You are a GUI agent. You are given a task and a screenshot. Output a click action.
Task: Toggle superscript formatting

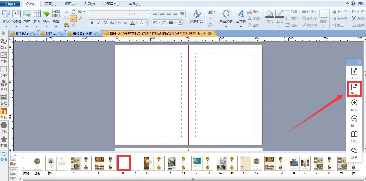(125, 23)
